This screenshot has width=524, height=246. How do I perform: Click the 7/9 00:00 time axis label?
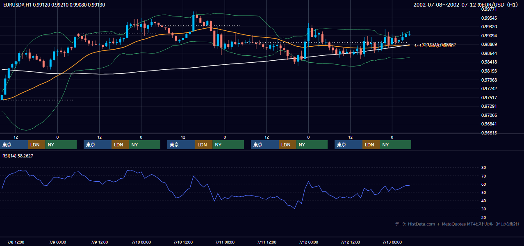point(58,242)
